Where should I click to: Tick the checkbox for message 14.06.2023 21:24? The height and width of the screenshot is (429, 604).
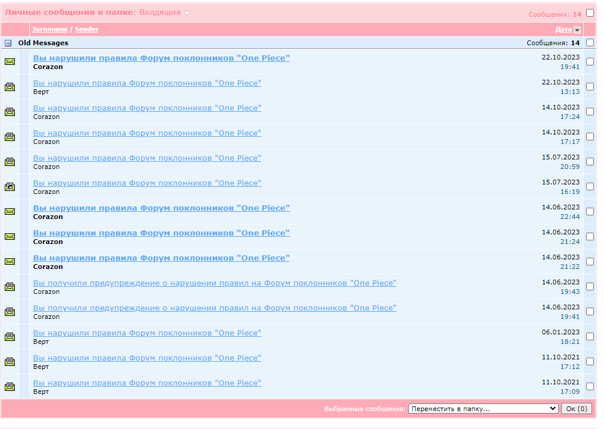(x=590, y=236)
